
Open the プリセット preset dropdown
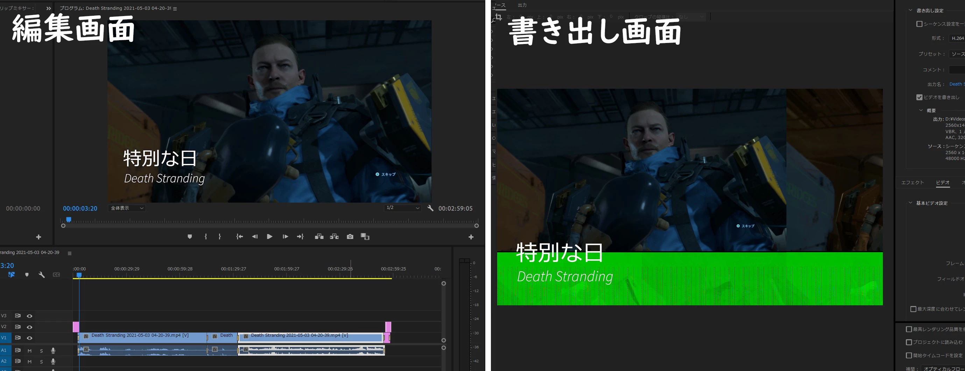[957, 54]
